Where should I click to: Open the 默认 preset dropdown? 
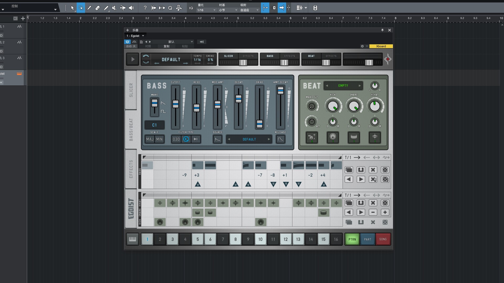(x=173, y=42)
